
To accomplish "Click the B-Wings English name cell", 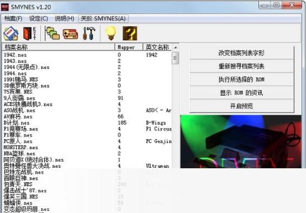I will tap(156, 122).
